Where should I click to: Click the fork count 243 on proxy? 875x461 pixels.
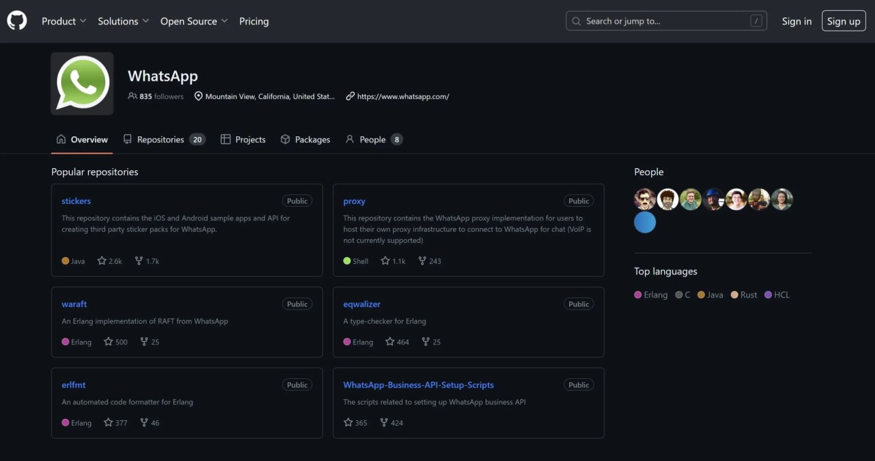[429, 261]
